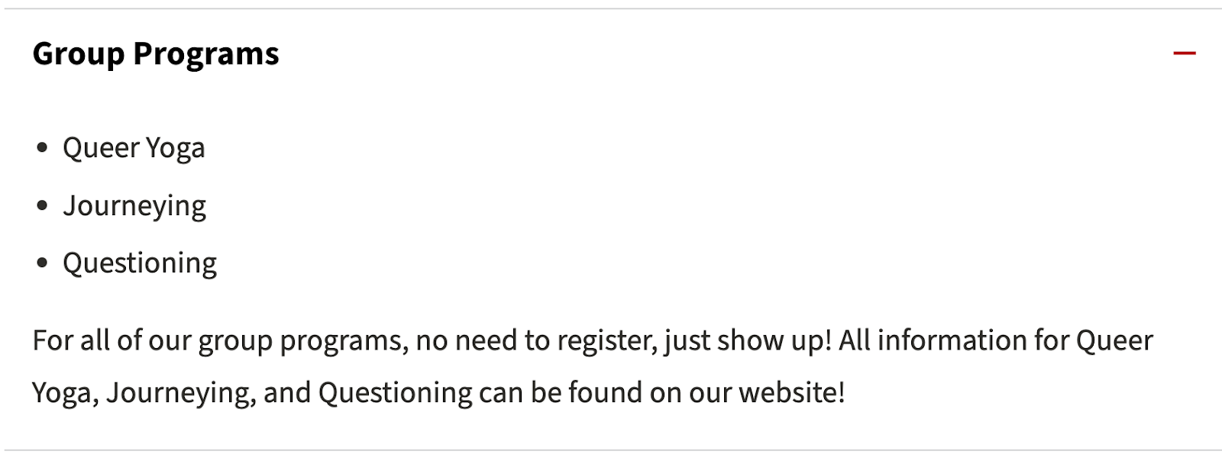1222x461 pixels.
Task: Click "Queer" at end of first paragraph line
Action: (1114, 340)
